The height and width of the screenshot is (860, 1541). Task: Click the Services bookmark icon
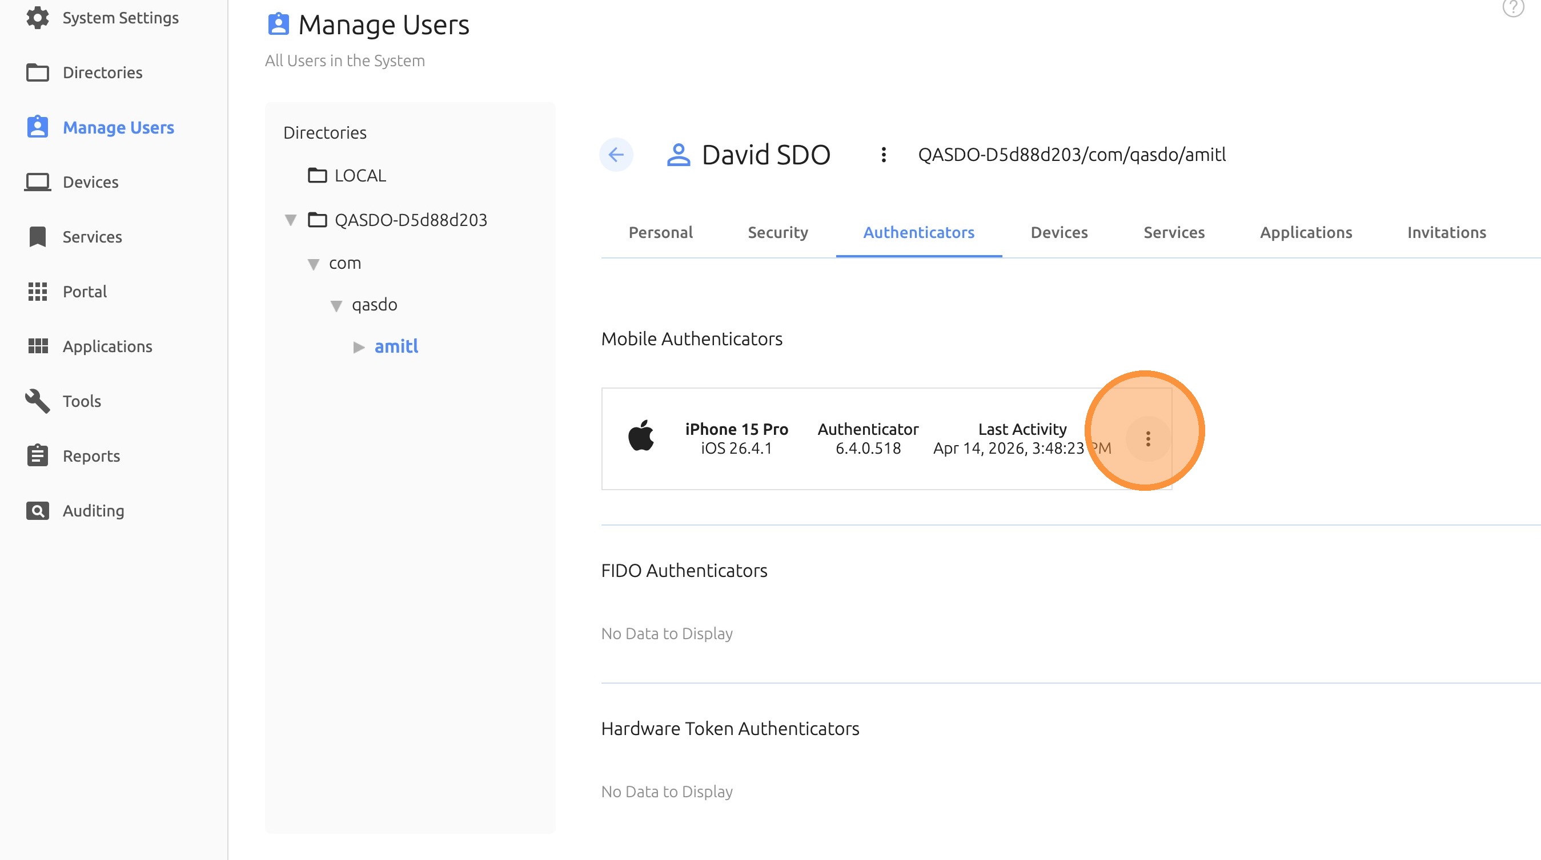pos(38,237)
